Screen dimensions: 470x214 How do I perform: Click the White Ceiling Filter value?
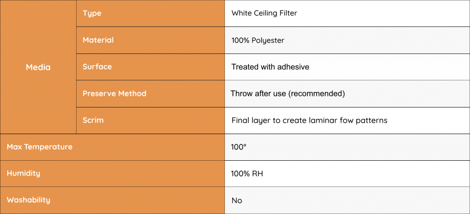point(264,13)
